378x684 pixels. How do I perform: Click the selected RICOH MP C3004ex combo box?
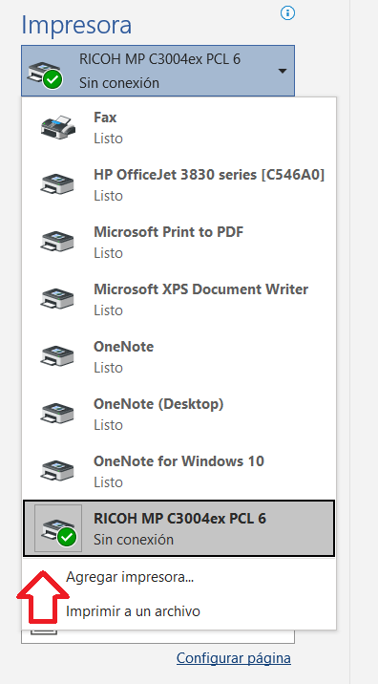point(157,71)
